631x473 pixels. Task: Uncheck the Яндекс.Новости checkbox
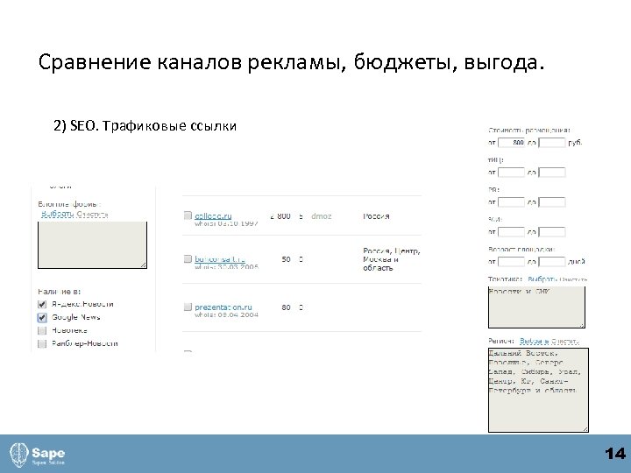[42, 305]
